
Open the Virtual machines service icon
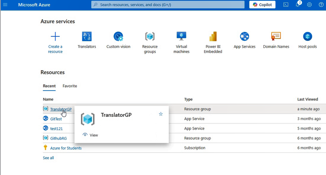click(x=181, y=36)
